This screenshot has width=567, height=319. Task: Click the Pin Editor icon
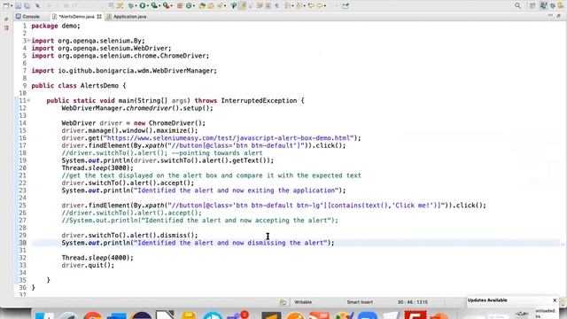[346, 5]
